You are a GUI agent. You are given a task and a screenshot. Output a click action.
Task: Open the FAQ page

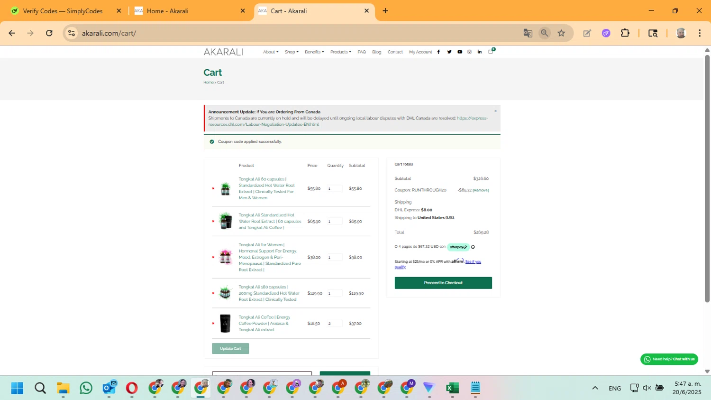coord(362,52)
